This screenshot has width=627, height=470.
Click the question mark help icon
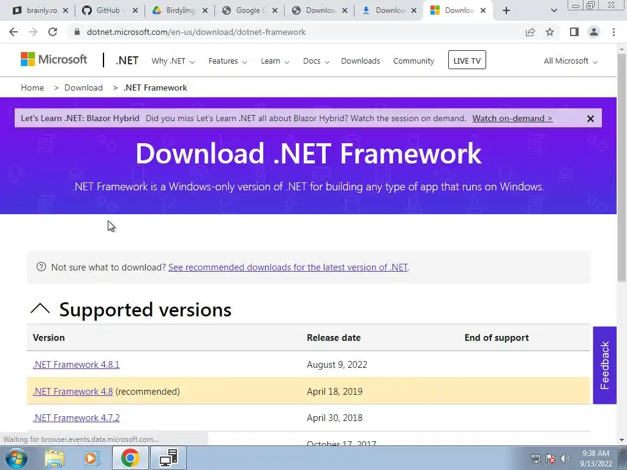pyautogui.click(x=41, y=267)
